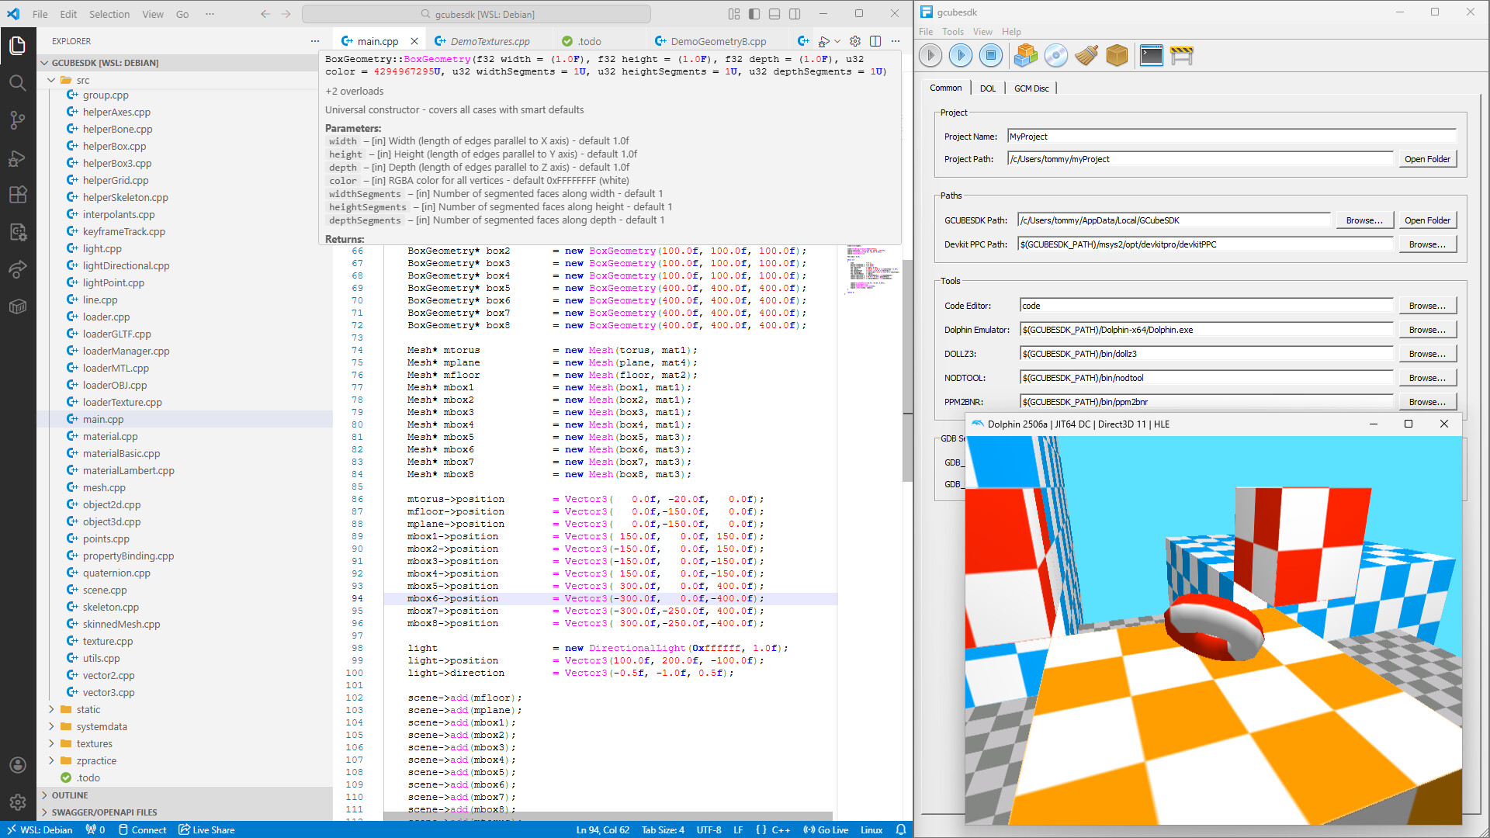Image resolution: width=1490 pixels, height=838 pixels.
Task: Click the blue Stop button in gcubesdk toolbar
Action: point(990,55)
